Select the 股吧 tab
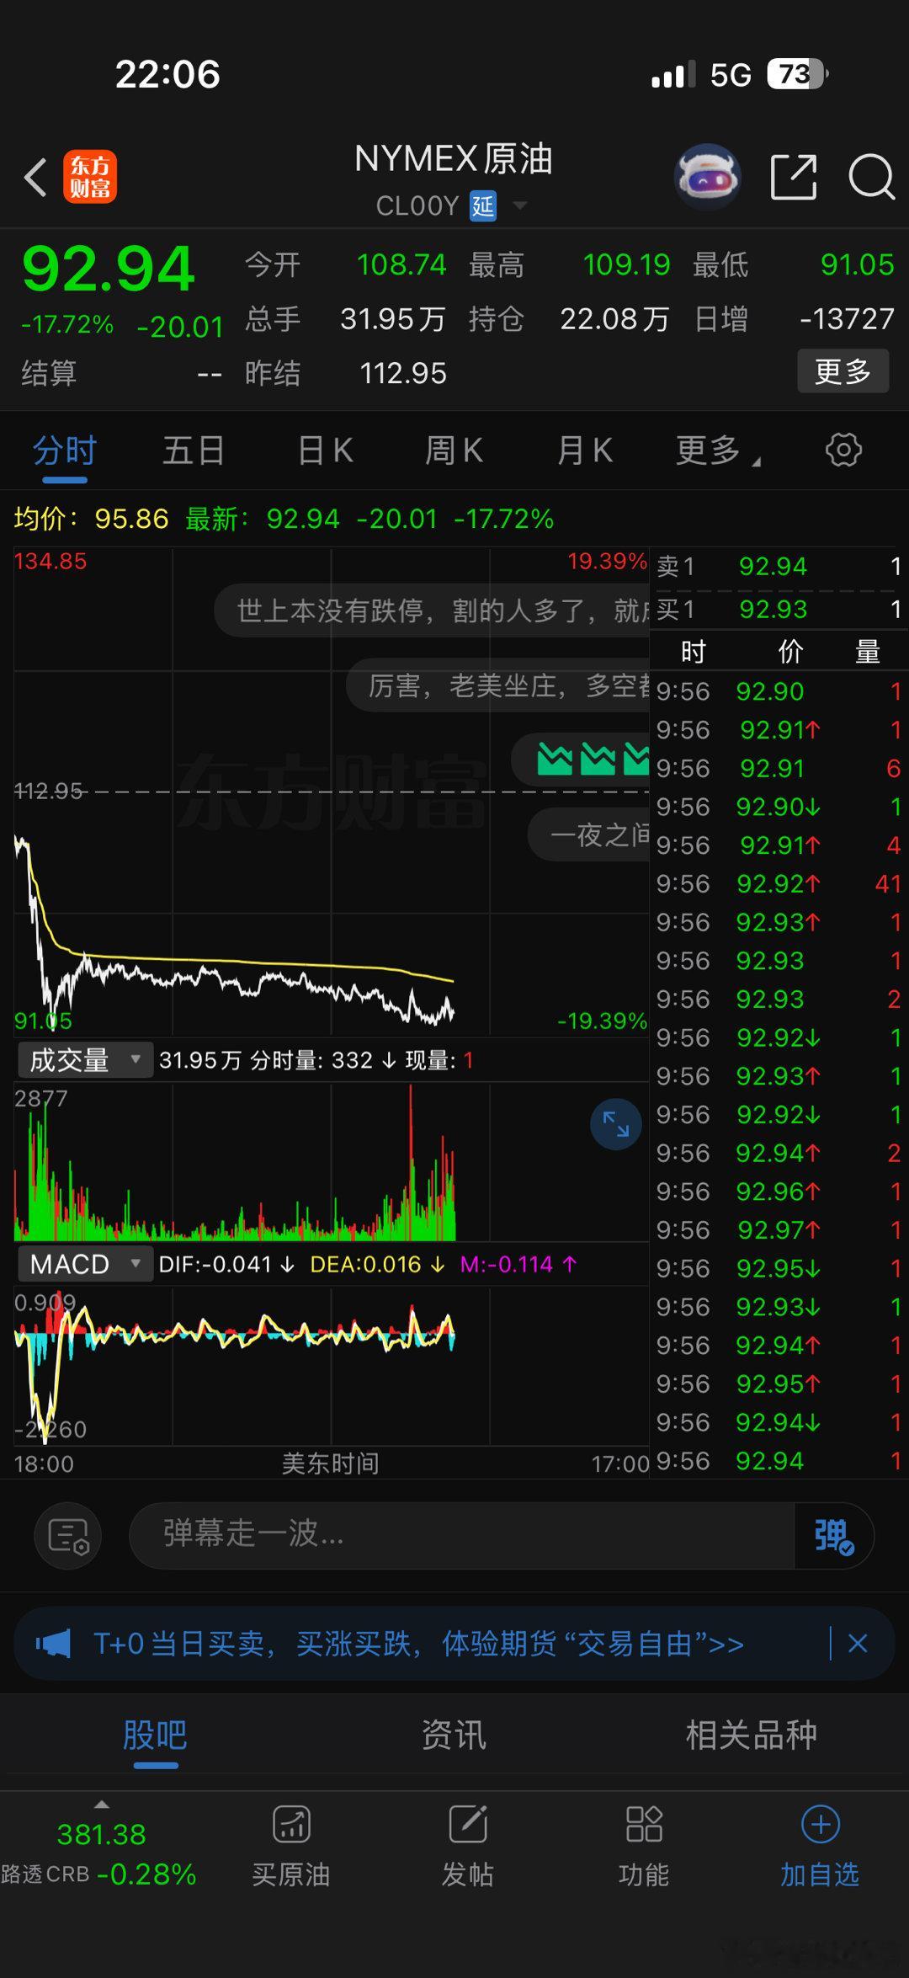This screenshot has width=909, height=1978. (155, 1735)
